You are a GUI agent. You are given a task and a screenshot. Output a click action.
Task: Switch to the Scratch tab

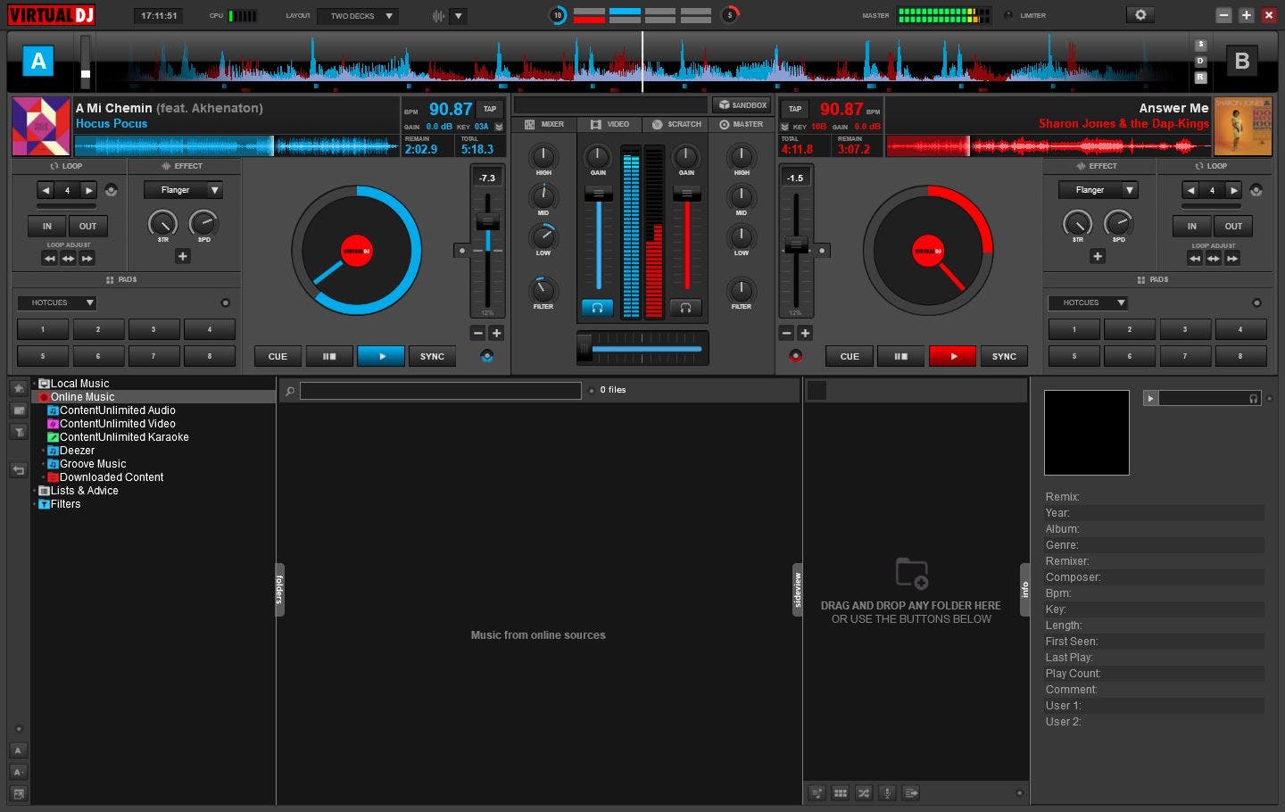[x=676, y=125]
